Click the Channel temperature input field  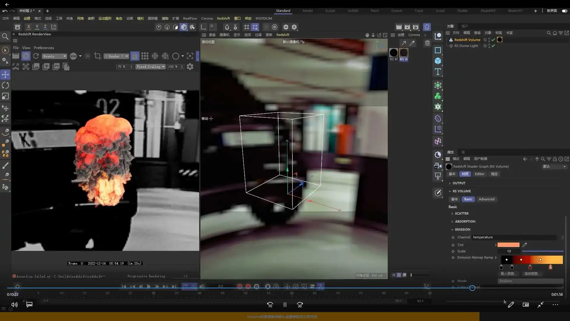pos(514,237)
